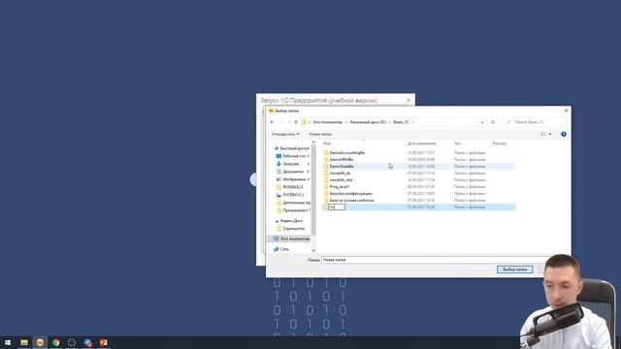This screenshot has width=621, height=349.
Task: Confirm with Выбор папки button
Action: [515, 270]
